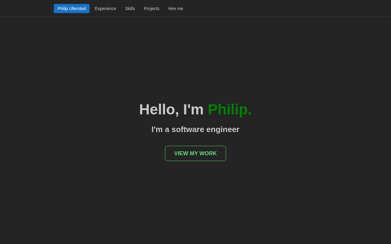Click the word "Hire" in the navbar
The width and height of the screenshot is (391, 244).
point(172,9)
